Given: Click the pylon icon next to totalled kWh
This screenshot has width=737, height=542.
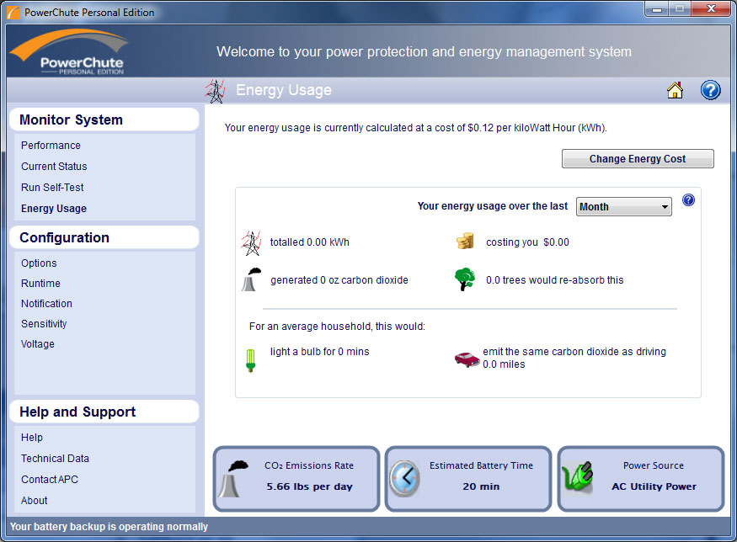Looking at the screenshot, I should click(252, 243).
